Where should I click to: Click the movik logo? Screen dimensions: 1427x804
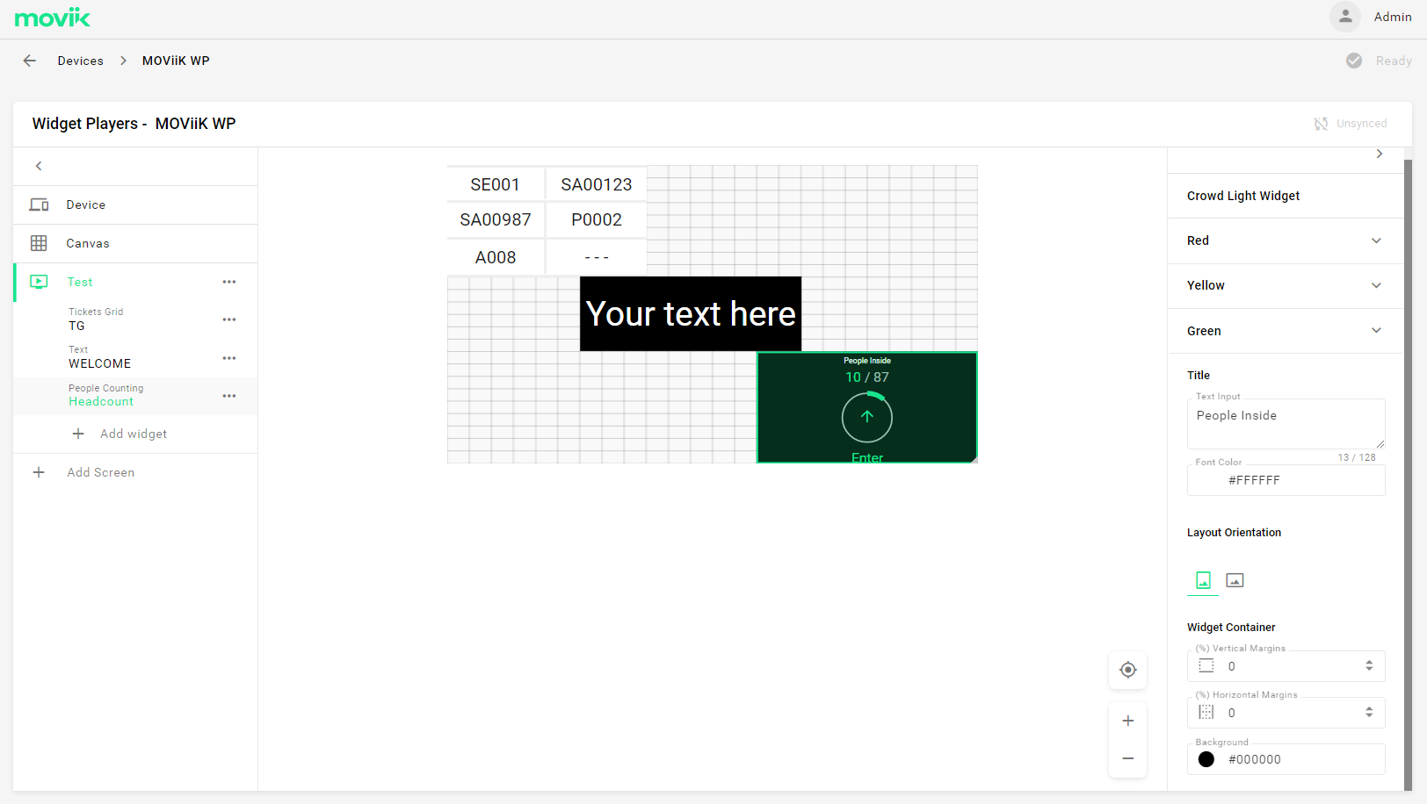pos(52,18)
